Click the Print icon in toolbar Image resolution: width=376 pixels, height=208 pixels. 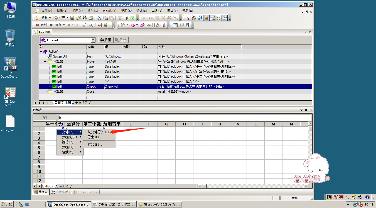[91, 18]
